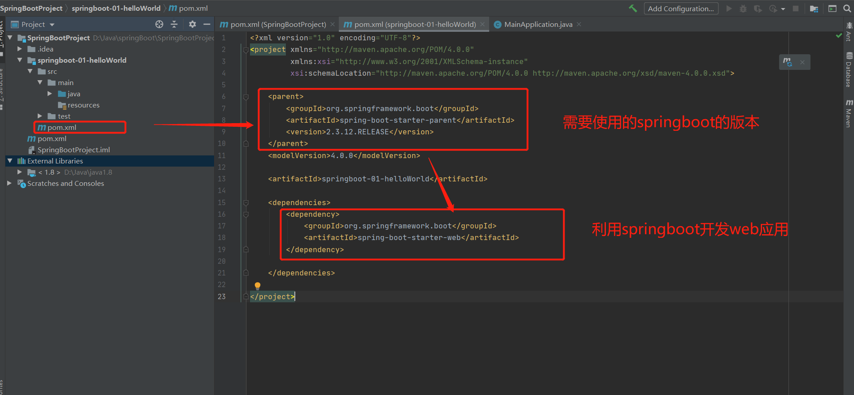Click the green Build Project hammer icon
The image size is (854, 395).
coord(633,9)
